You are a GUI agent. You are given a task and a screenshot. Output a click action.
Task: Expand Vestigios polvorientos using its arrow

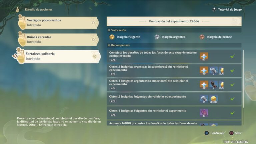click(93, 23)
